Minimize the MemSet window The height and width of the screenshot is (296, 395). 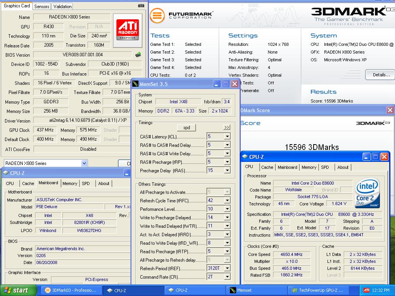pyautogui.click(x=217, y=84)
